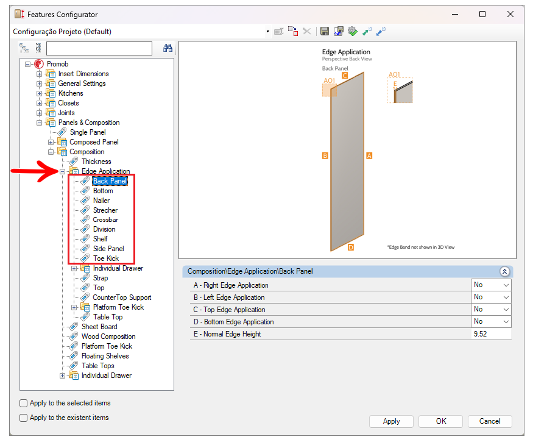Click the save floppy disk icon
The width and height of the screenshot is (533, 445).
[x=325, y=31]
